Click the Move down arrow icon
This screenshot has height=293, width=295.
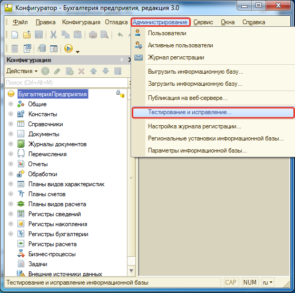coord(105,71)
